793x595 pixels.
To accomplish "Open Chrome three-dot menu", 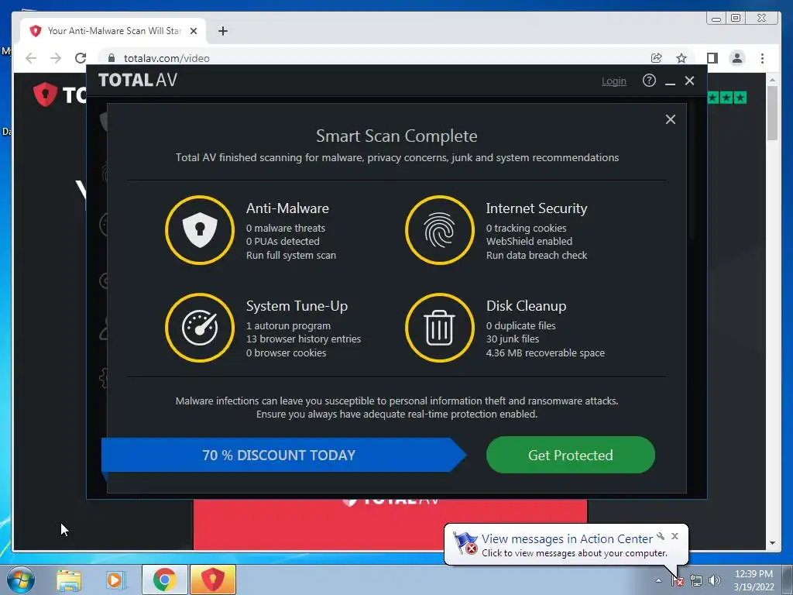I will tap(762, 58).
